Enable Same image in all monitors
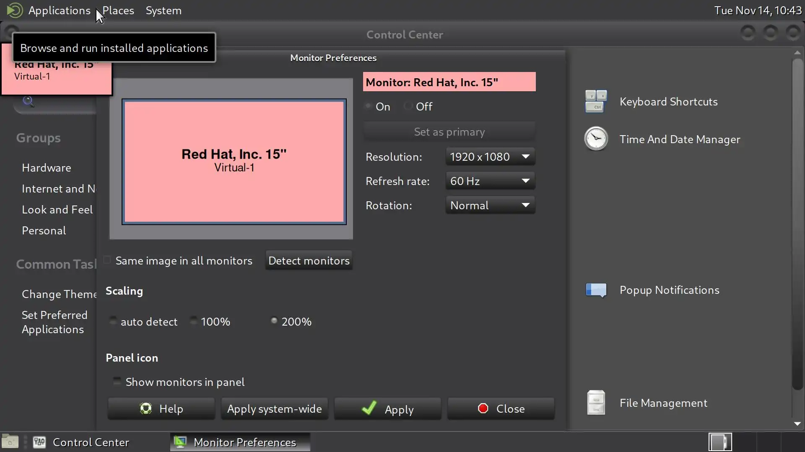This screenshot has height=452, width=805. click(107, 260)
